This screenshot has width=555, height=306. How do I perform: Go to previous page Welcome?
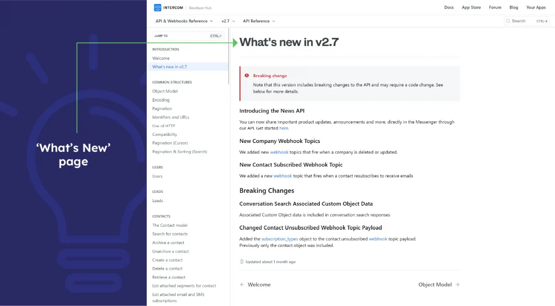[255, 284]
